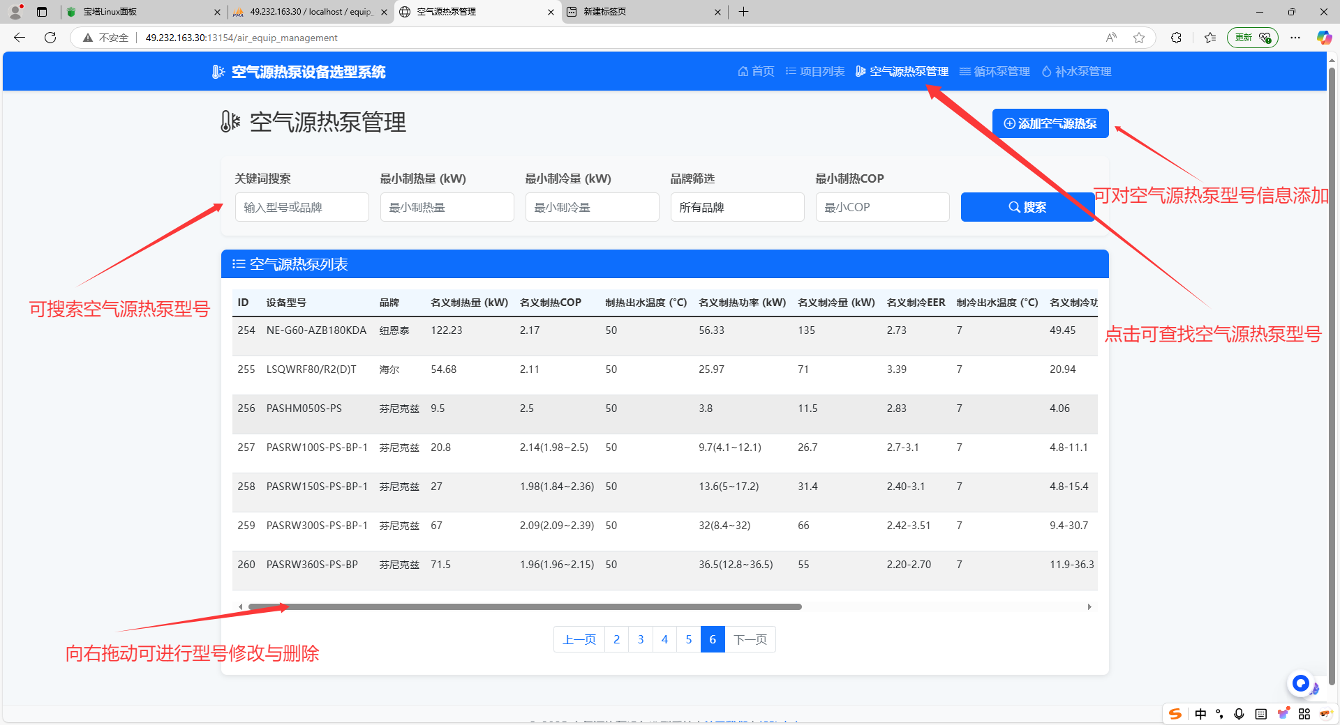Click the not secure warning indicator
The height and width of the screenshot is (725, 1340).
point(105,38)
